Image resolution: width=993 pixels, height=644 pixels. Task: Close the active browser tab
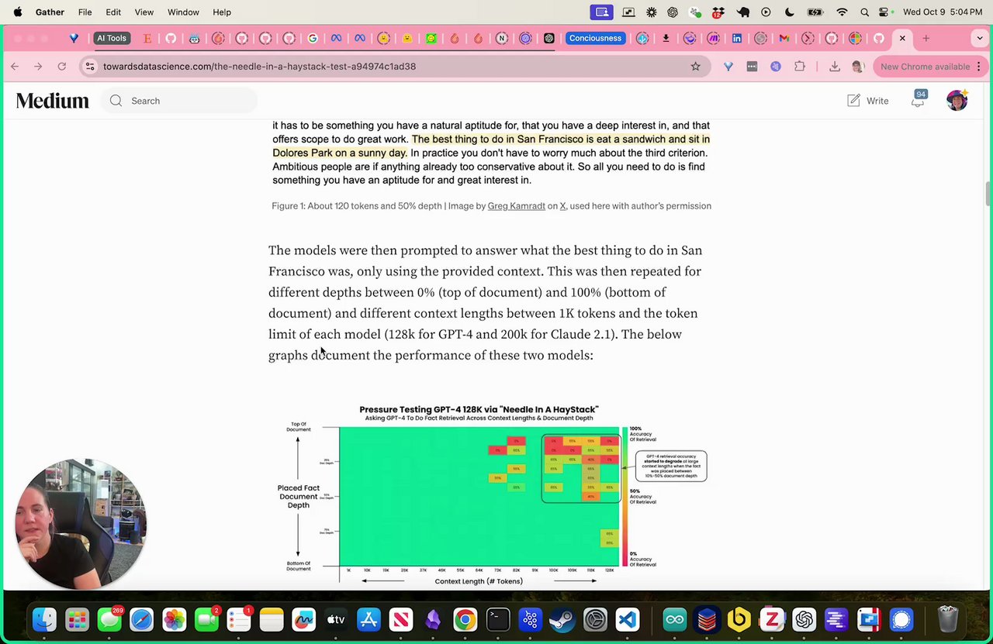coord(902,38)
